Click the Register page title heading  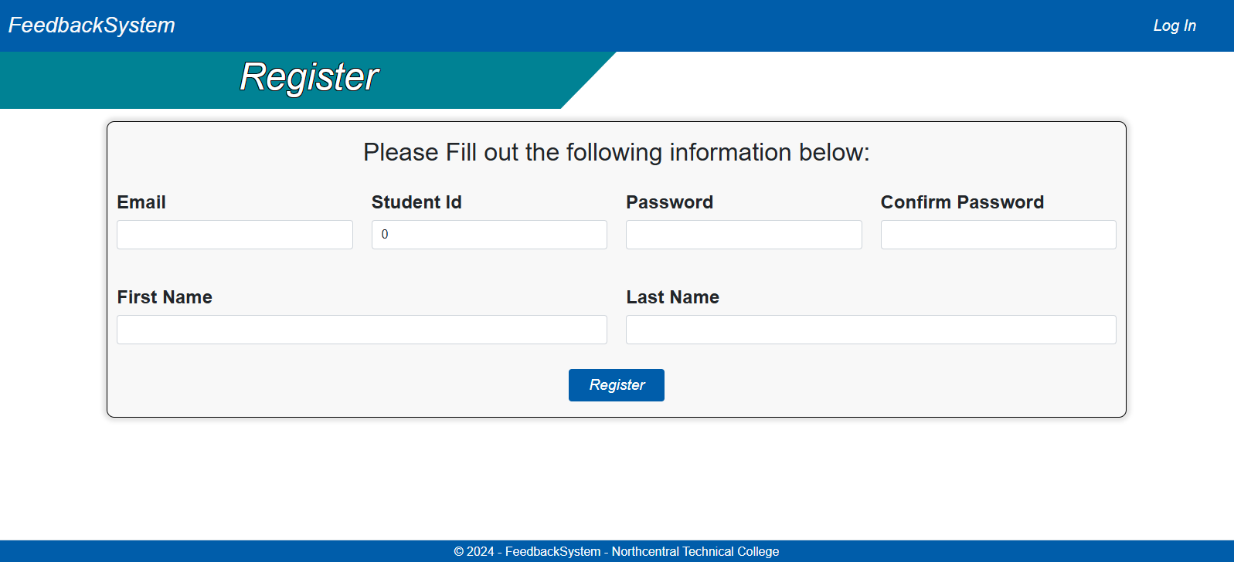[x=309, y=77]
